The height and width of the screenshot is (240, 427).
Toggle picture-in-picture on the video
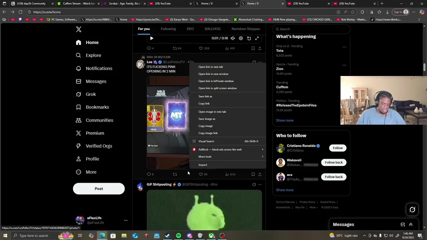click(249, 38)
